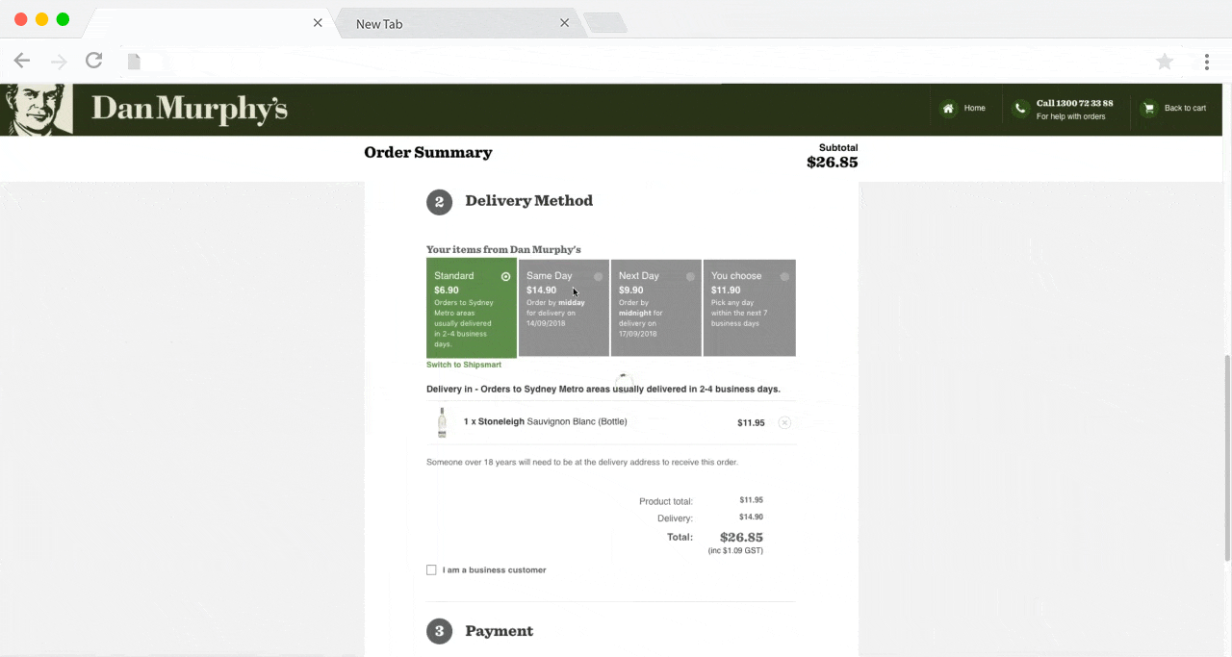Click the step 2 number badge
The width and height of the screenshot is (1232, 657).
pos(439,202)
